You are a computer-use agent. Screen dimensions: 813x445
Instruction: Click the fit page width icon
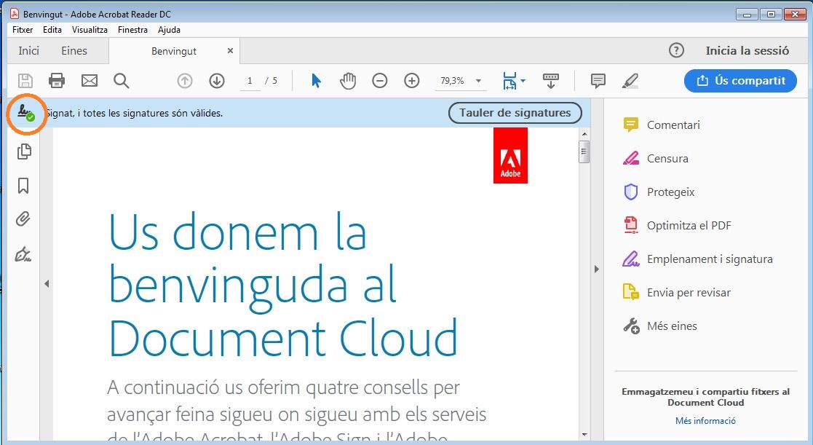[x=509, y=81]
